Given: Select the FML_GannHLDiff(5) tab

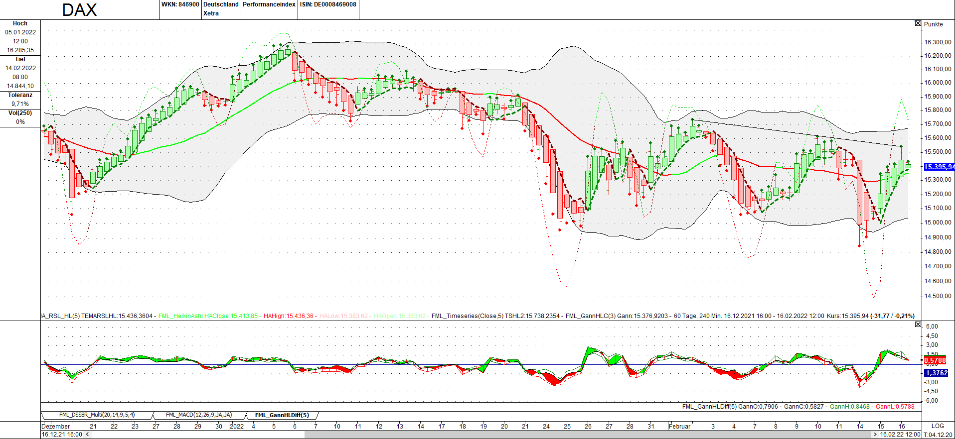Looking at the screenshot, I should coord(282,415).
